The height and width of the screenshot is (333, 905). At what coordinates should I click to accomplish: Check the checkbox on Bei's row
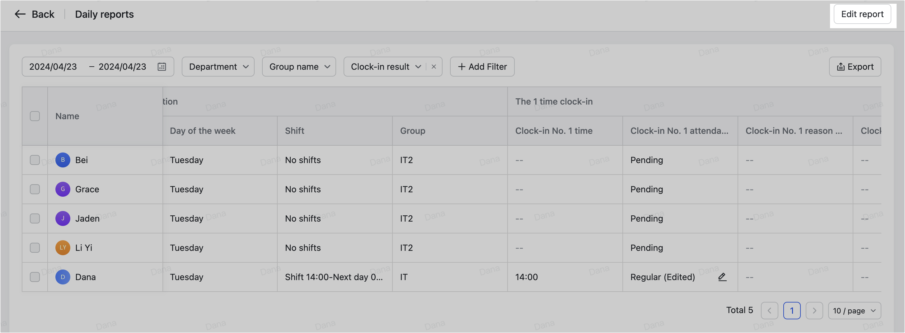tap(35, 160)
